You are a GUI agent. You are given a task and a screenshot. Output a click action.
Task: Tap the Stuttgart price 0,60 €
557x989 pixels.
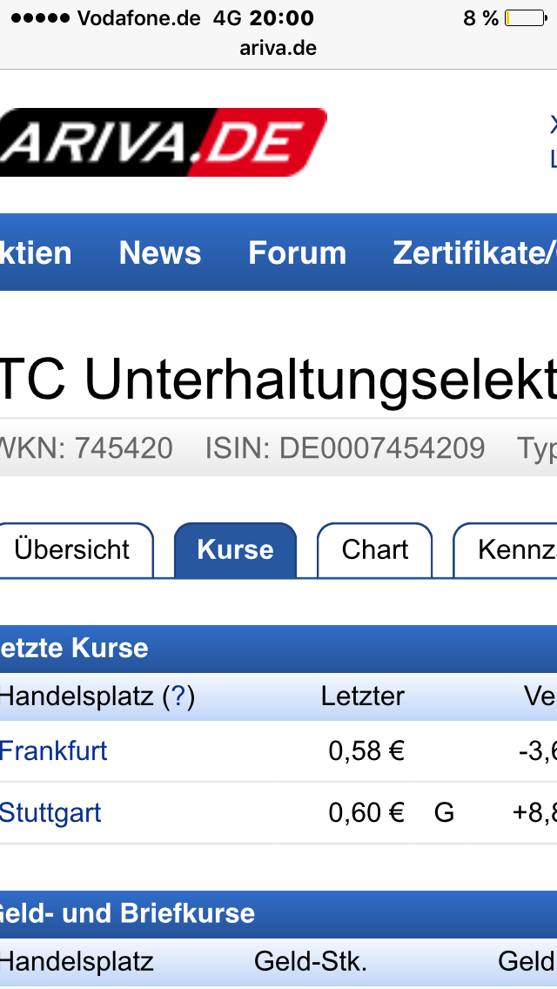(x=366, y=812)
